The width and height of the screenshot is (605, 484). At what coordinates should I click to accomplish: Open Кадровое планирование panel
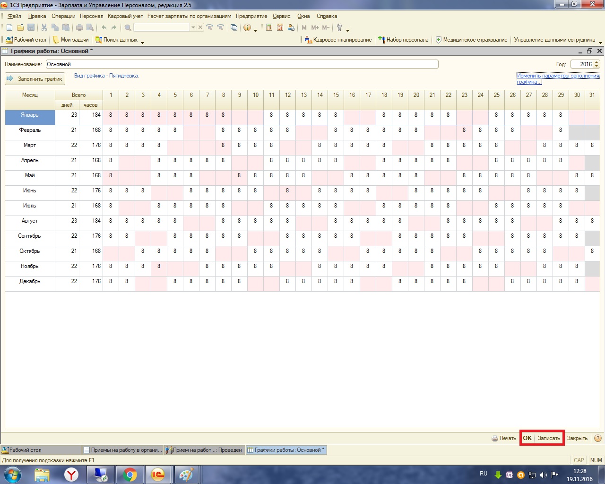338,40
